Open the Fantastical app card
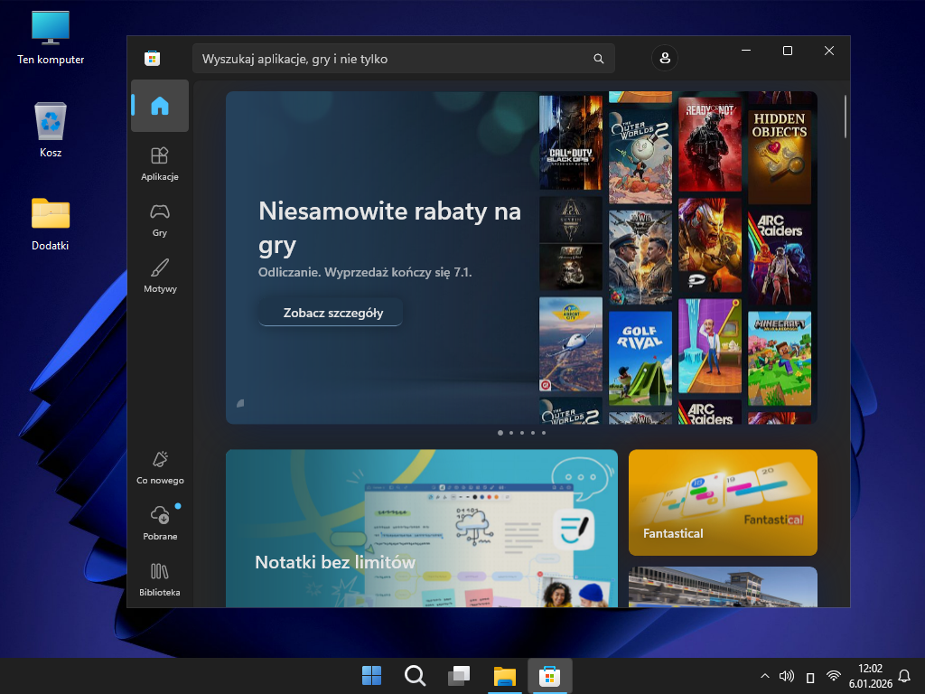 tap(723, 502)
